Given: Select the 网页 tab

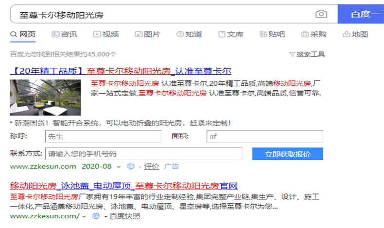Looking at the screenshot, I should click(x=23, y=34).
